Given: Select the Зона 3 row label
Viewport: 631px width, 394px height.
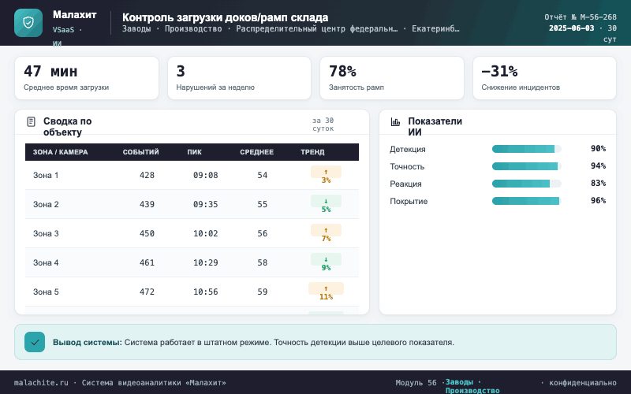Looking at the screenshot, I should click(x=46, y=233).
